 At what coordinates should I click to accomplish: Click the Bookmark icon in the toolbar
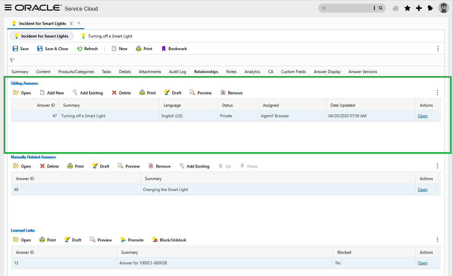coord(164,49)
